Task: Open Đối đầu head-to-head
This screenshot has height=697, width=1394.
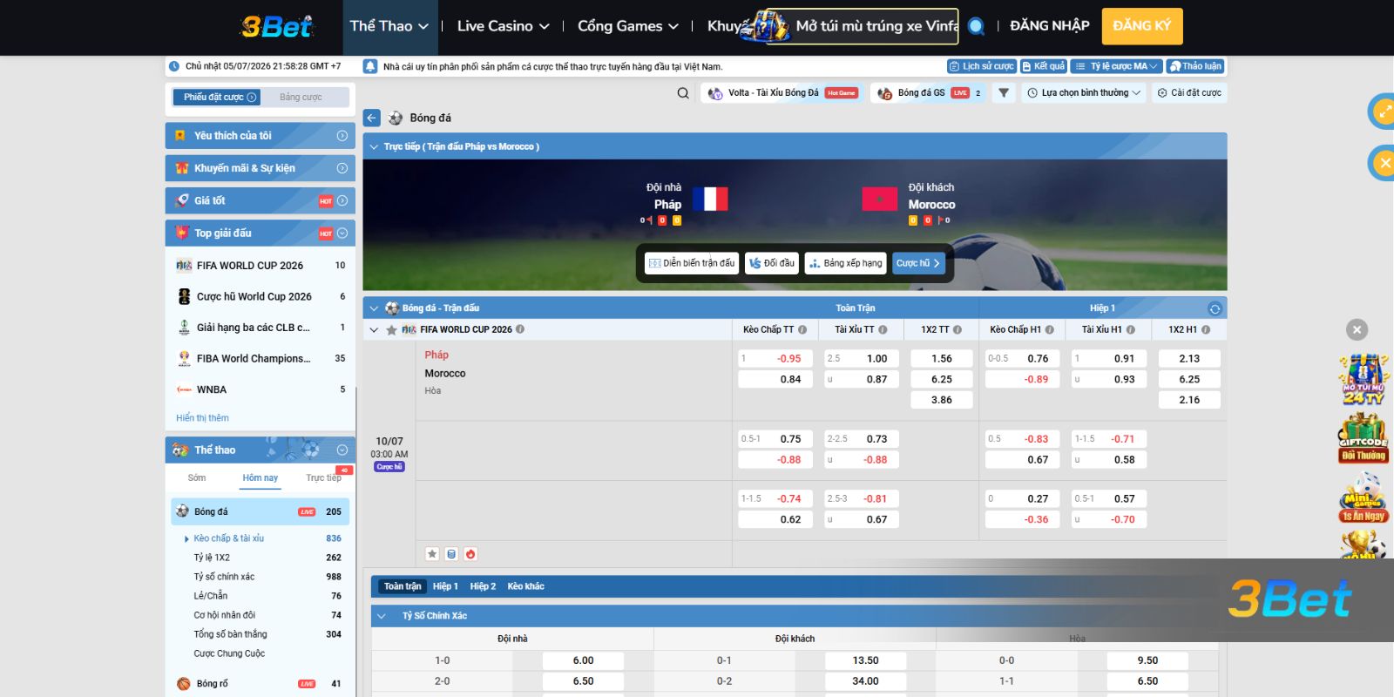Action: [x=772, y=263]
